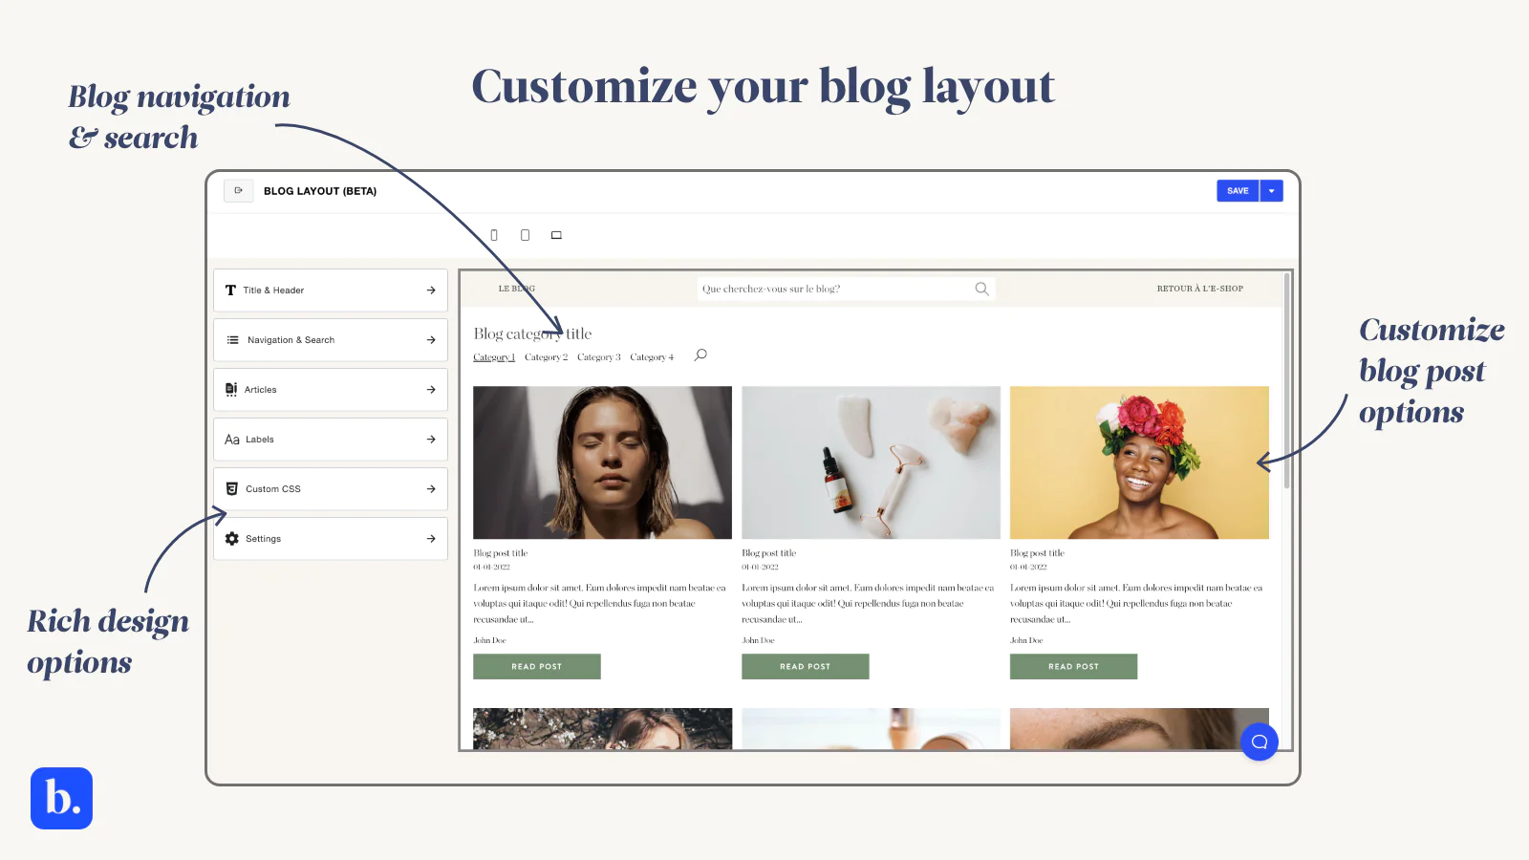This screenshot has height=860, width=1529.
Task: Switch preview to tablet device icon
Action: tap(525, 235)
